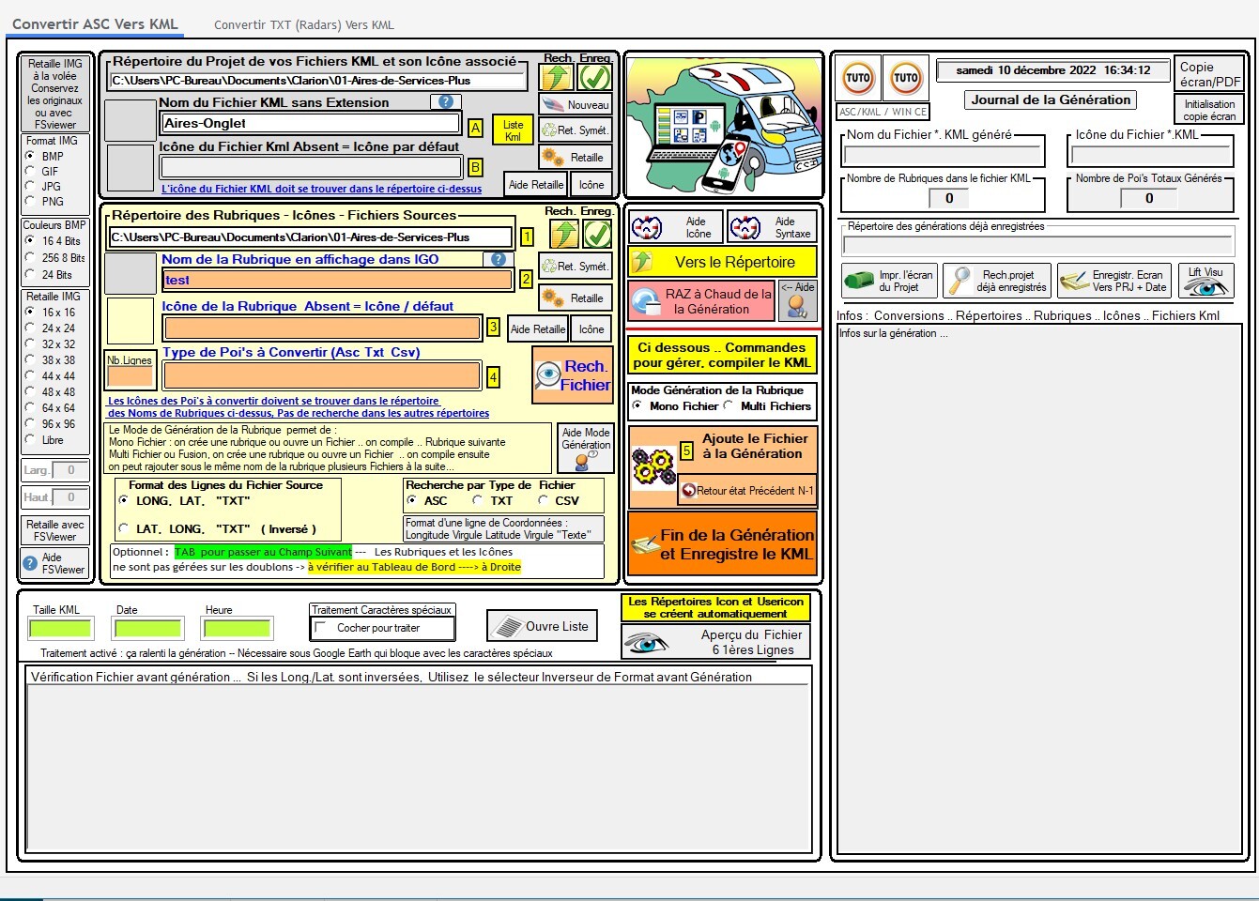Click the rubrique name field containing test
Image resolution: width=1259 pixels, height=901 pixels.
pos(339,280)
